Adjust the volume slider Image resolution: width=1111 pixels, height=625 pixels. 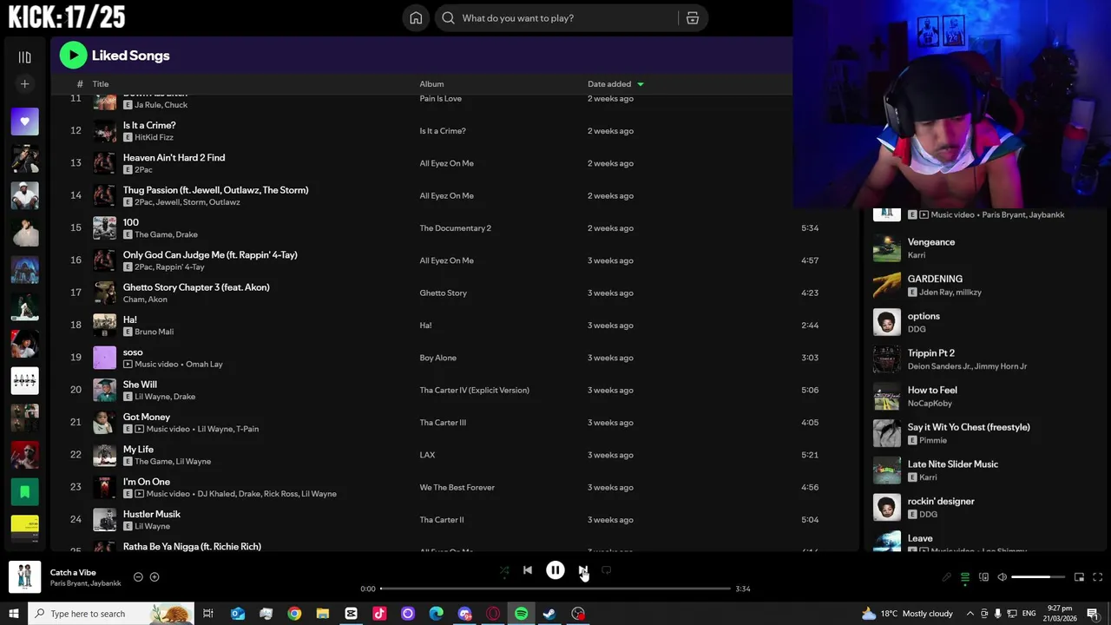[x=1037, y=577]
